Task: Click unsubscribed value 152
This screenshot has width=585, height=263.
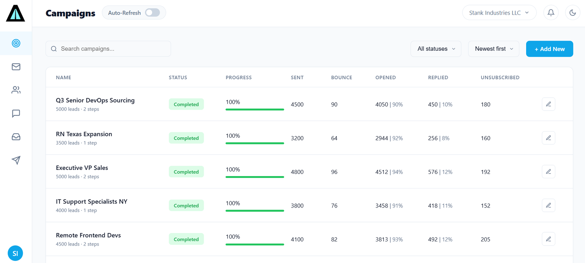Action: click(486, 206)
